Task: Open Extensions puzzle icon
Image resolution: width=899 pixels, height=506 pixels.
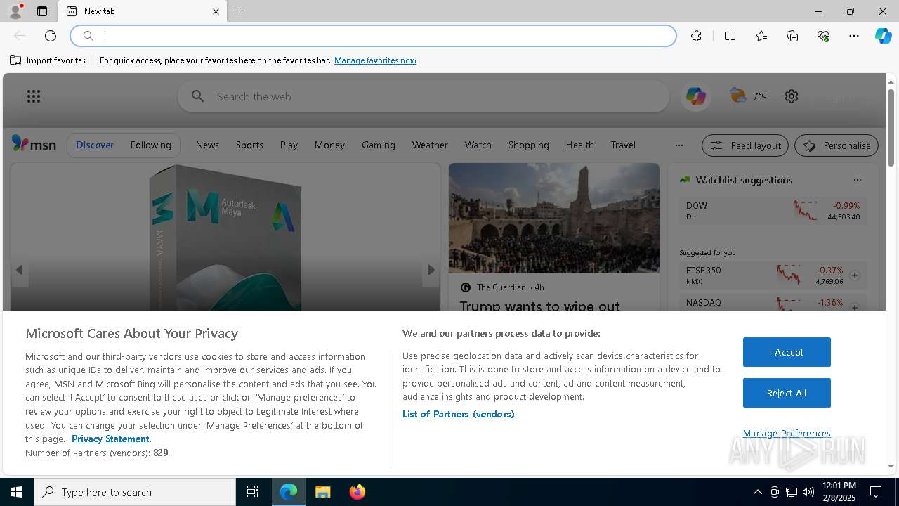Action: [696, 36]
